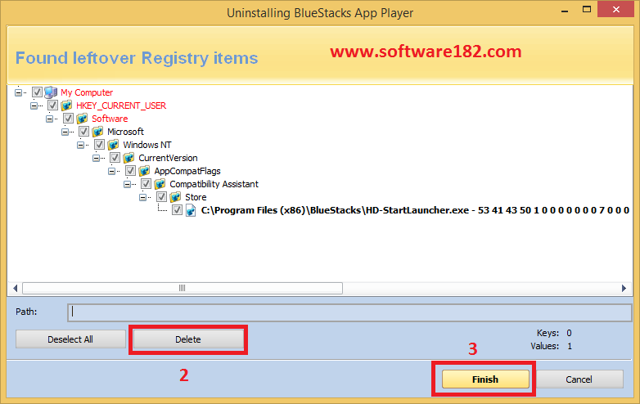Viewport: 640px width, 404px height.
Task: Click the Delete button
Action: coord(188,339)
